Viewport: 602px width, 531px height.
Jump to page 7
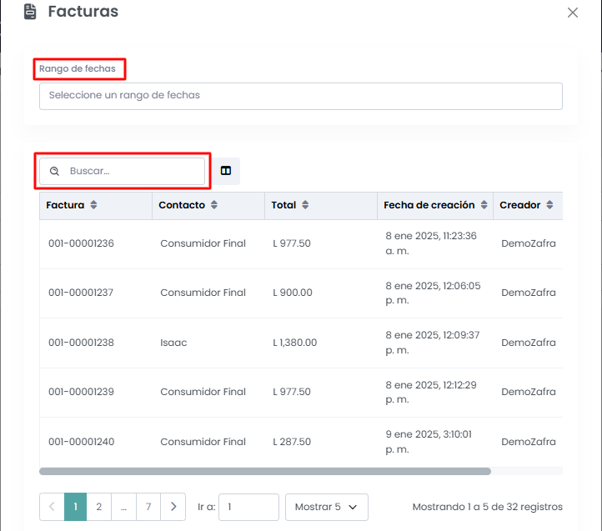[x=148, y=507]
